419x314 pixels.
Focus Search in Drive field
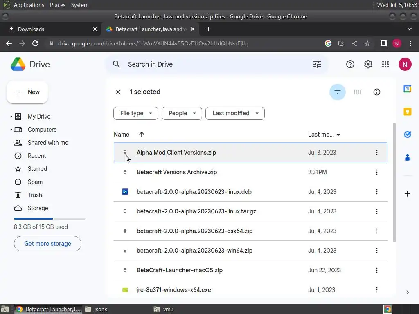[x=217, y=64]
